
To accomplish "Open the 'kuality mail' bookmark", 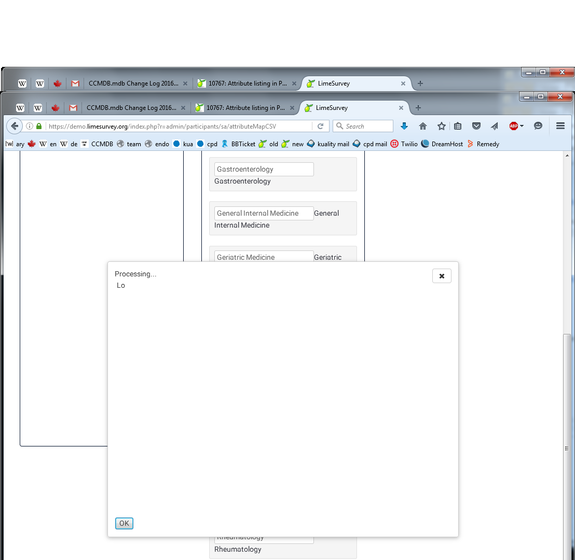I will tap(328, 144).
